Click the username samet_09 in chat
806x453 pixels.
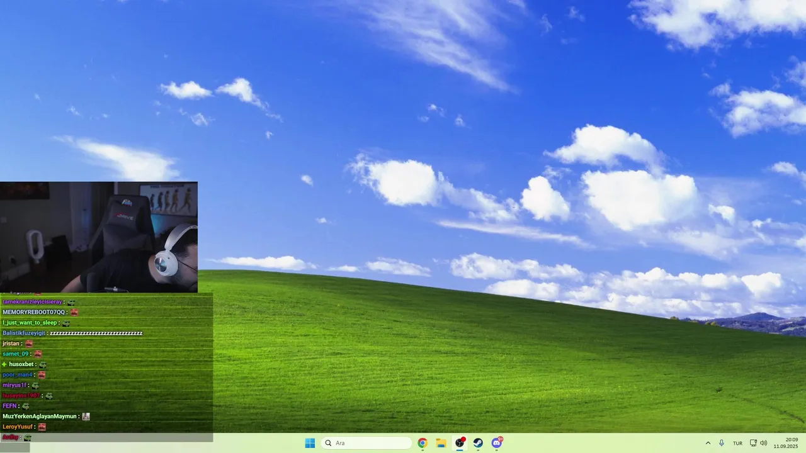pyautogui.click(x=16, y=354)
